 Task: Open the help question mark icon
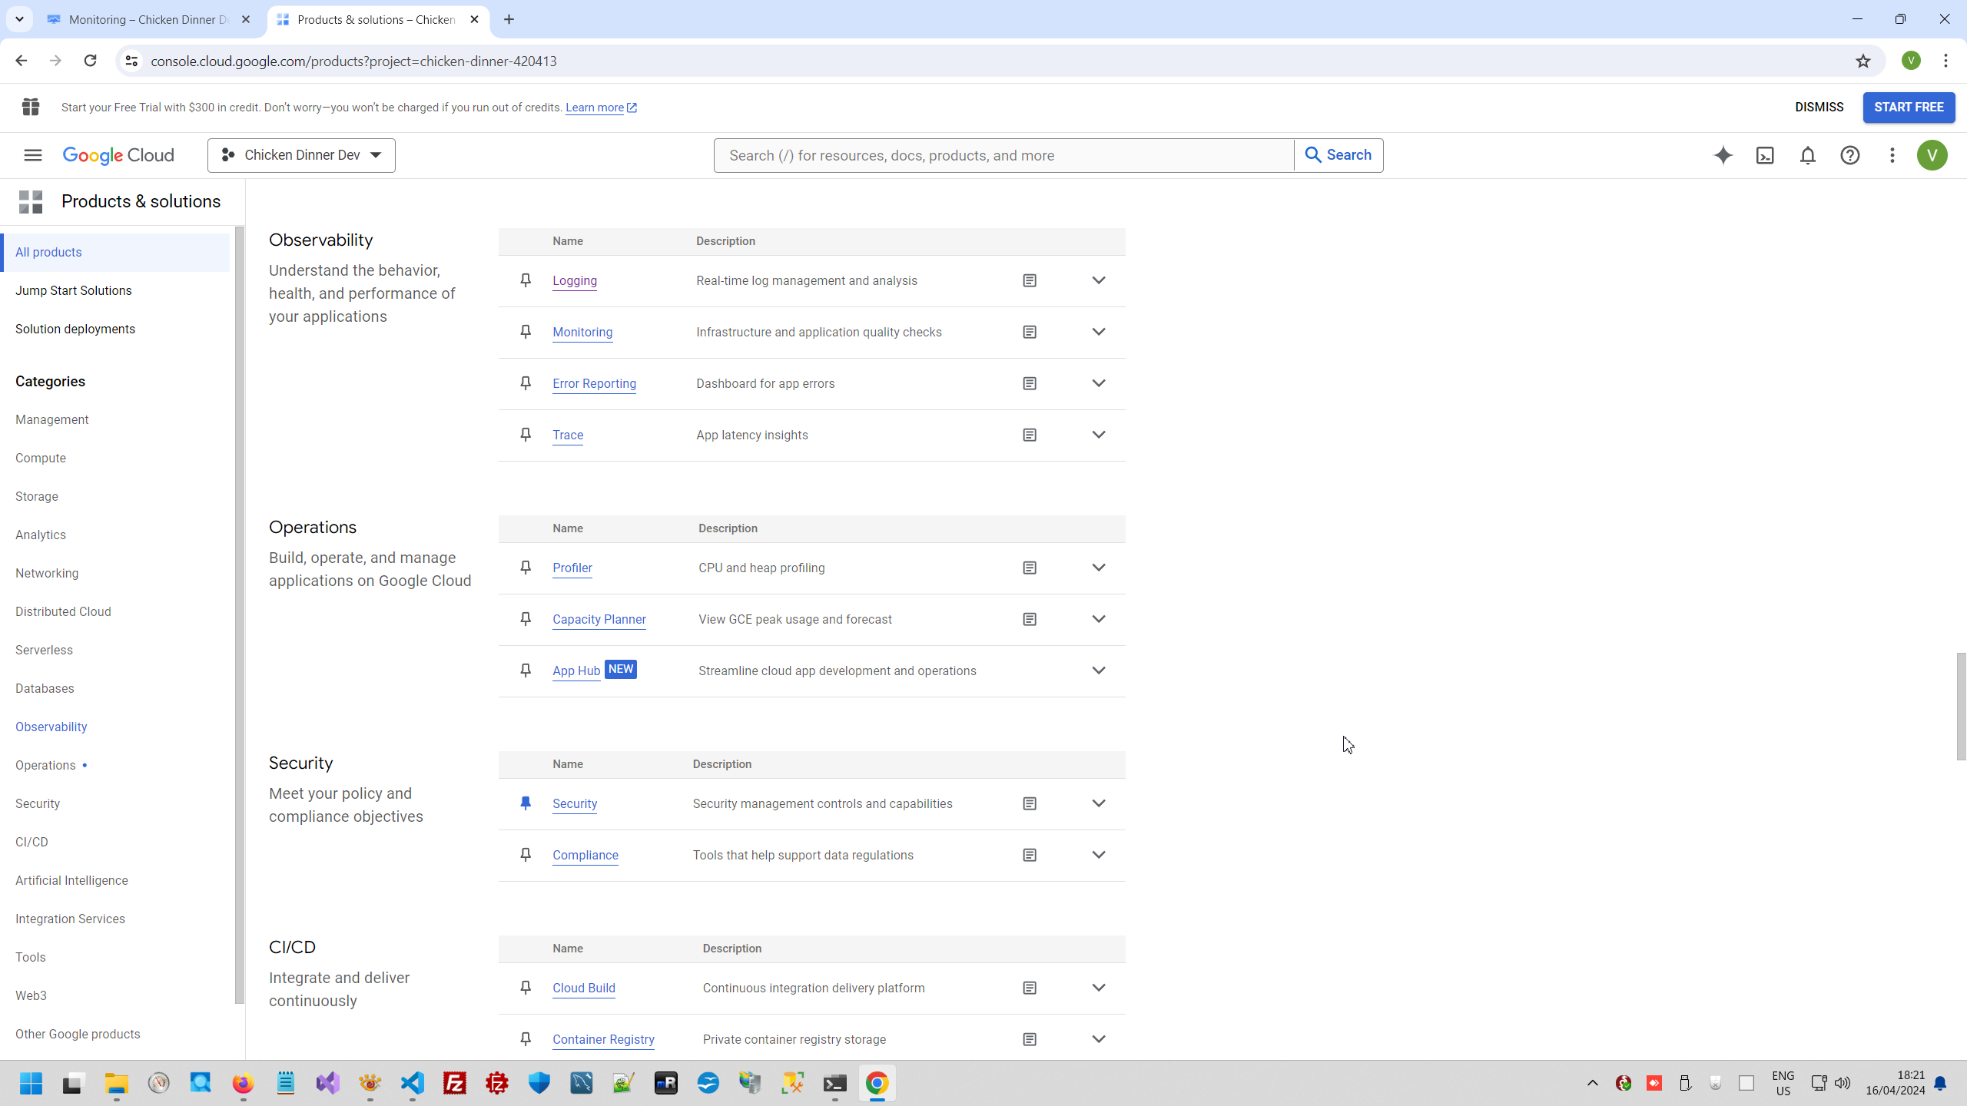pyautogui.click(x=1849, y=156)
